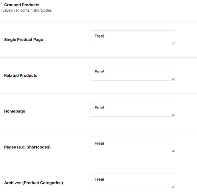This screenshot has width=197, height=196.
Task: Select the Pages (e.g. Shortcodes) textarea
Action: [x=133, y=145]
